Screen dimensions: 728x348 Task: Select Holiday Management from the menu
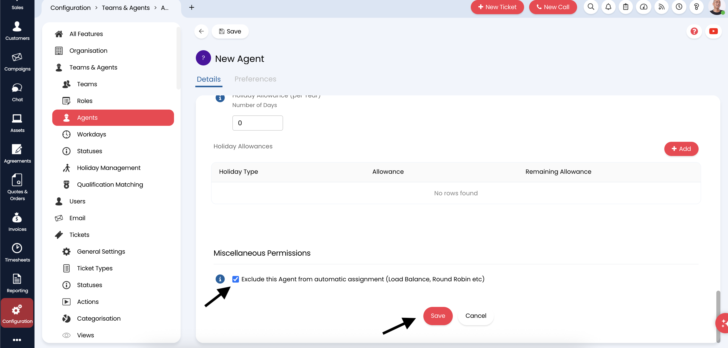click(x=109, y=168)
